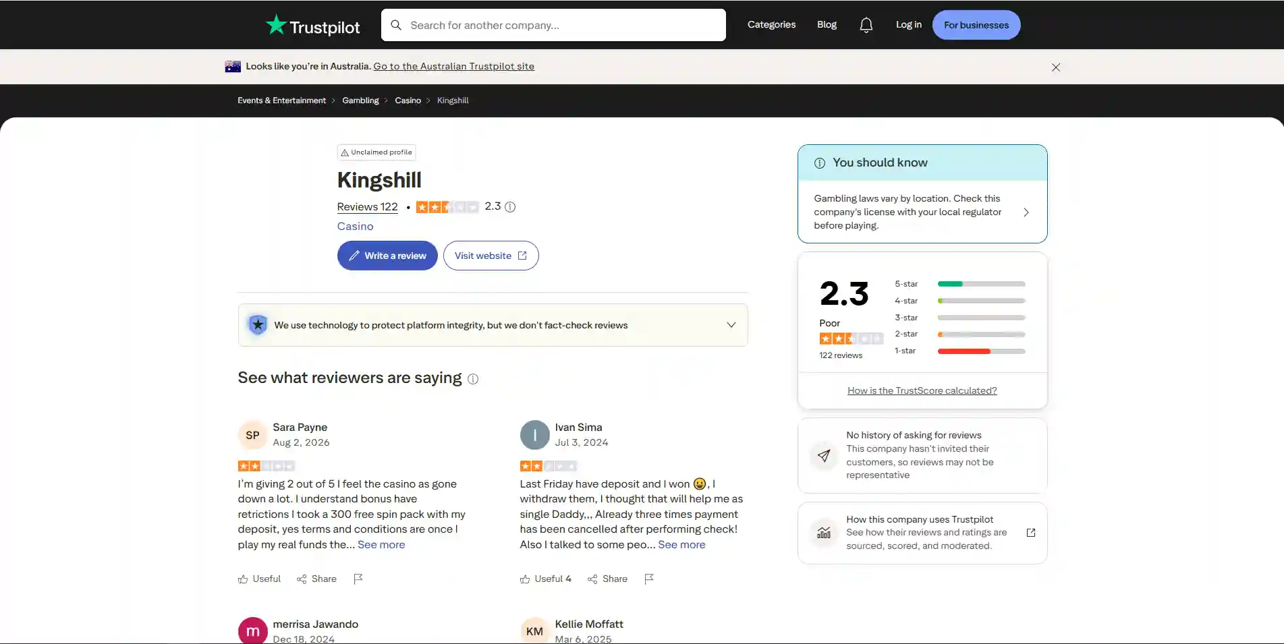Open the gambling laws notice arrow

(x=1026, y=212)
